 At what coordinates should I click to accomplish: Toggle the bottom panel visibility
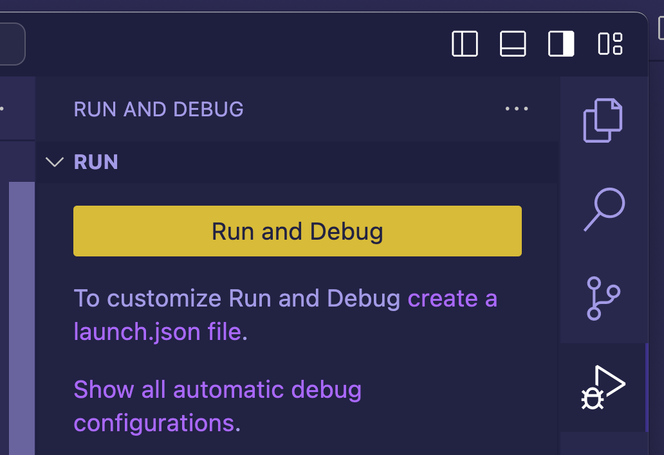(x=512, y=45)
